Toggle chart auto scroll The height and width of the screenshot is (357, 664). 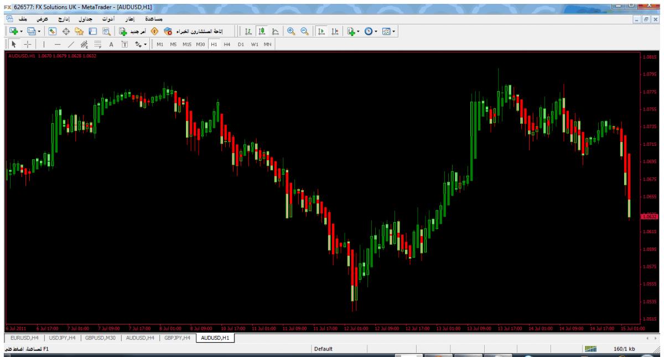click(321, 32)
